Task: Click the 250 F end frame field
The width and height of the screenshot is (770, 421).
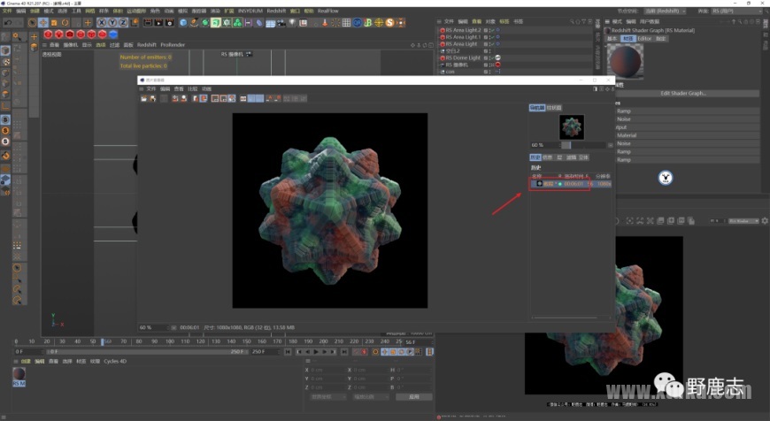Action: (x=267, y=352)
